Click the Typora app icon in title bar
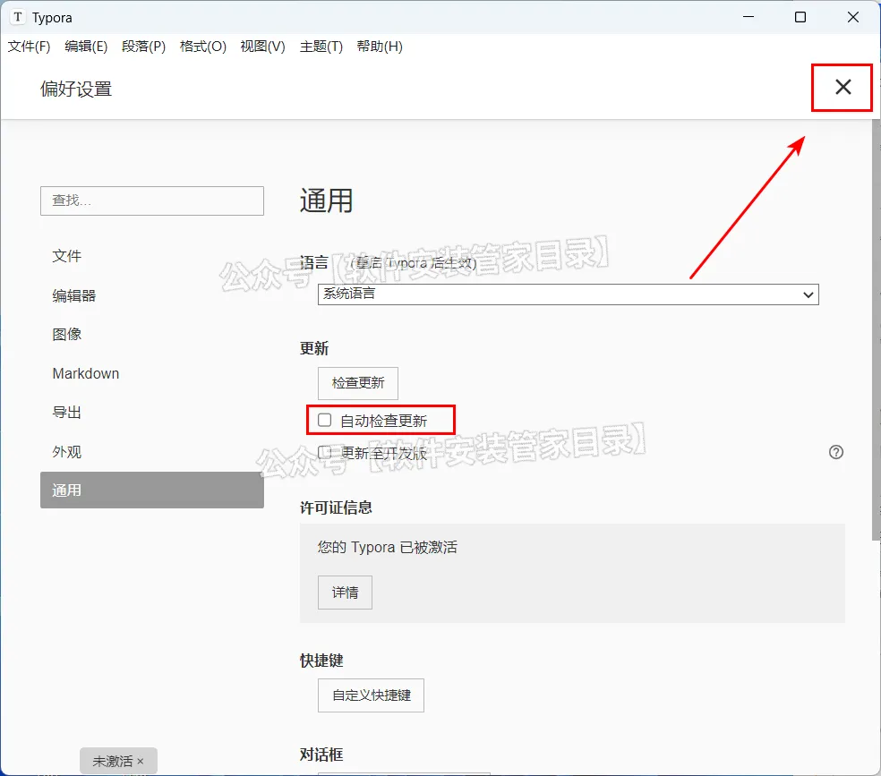The height and width of the screenshot is (776, 881). [x=18, y=17]
